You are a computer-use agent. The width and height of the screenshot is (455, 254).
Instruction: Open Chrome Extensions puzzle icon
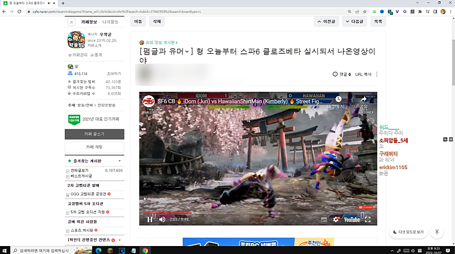click(x=420, y=11)
